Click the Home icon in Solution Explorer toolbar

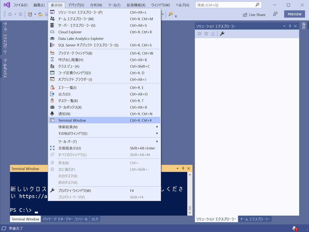[213, 34]
